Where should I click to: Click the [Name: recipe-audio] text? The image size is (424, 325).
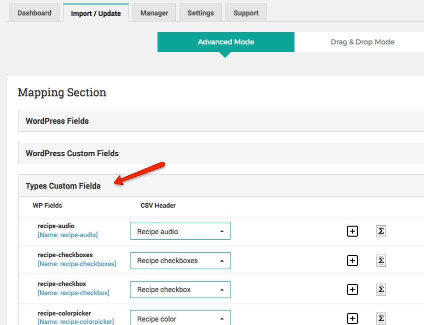pyautogui.click(x=67, y=235)
